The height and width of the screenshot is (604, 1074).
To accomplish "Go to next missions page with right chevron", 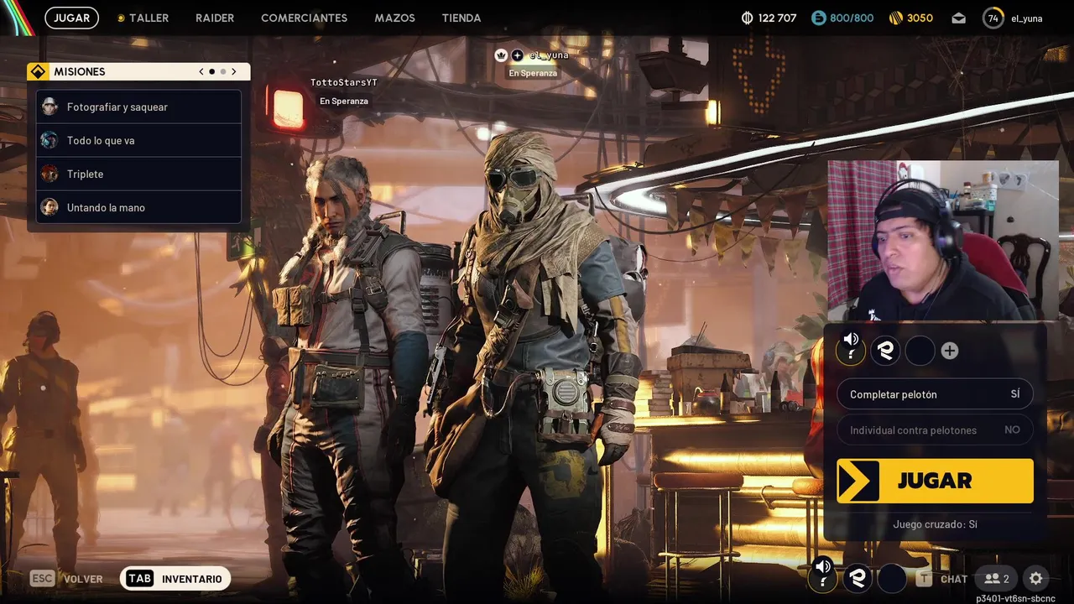I will [x=234, y=71].
